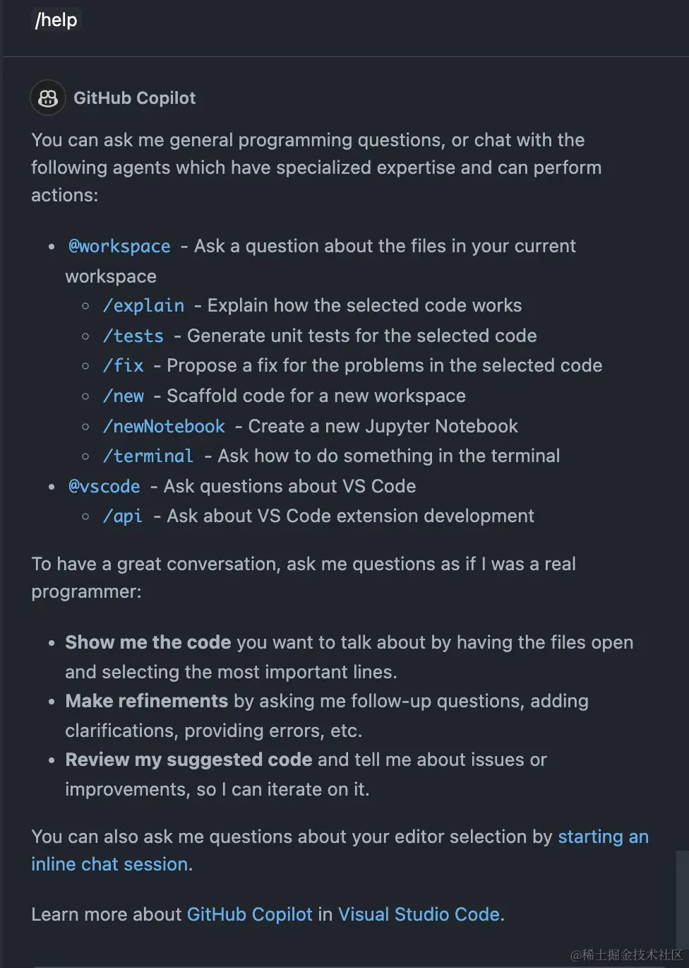
Task: Open the GitHub Copilot documentation link
Action: click(x=249, y=914)
